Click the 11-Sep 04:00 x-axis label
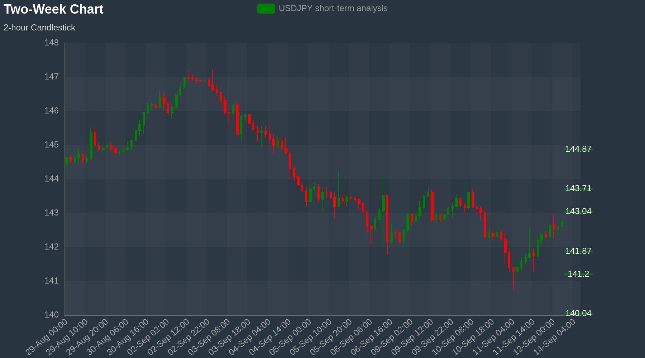This screenshot has width=645, height=358. [x=494, y=337]
